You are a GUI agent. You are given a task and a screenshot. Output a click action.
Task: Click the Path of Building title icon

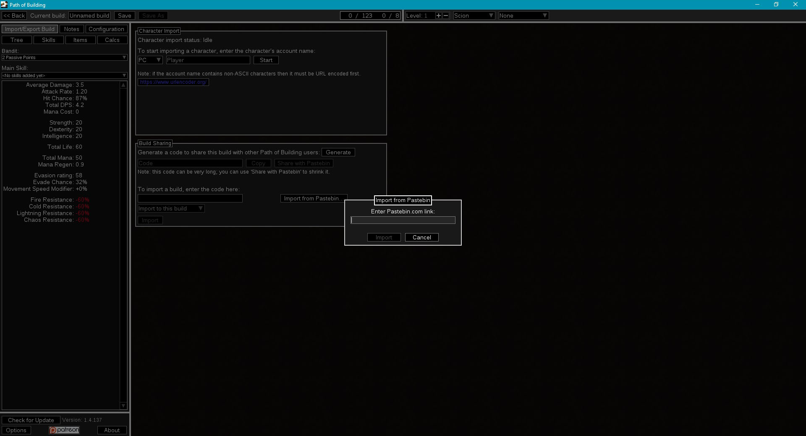(x=4, y=5)
